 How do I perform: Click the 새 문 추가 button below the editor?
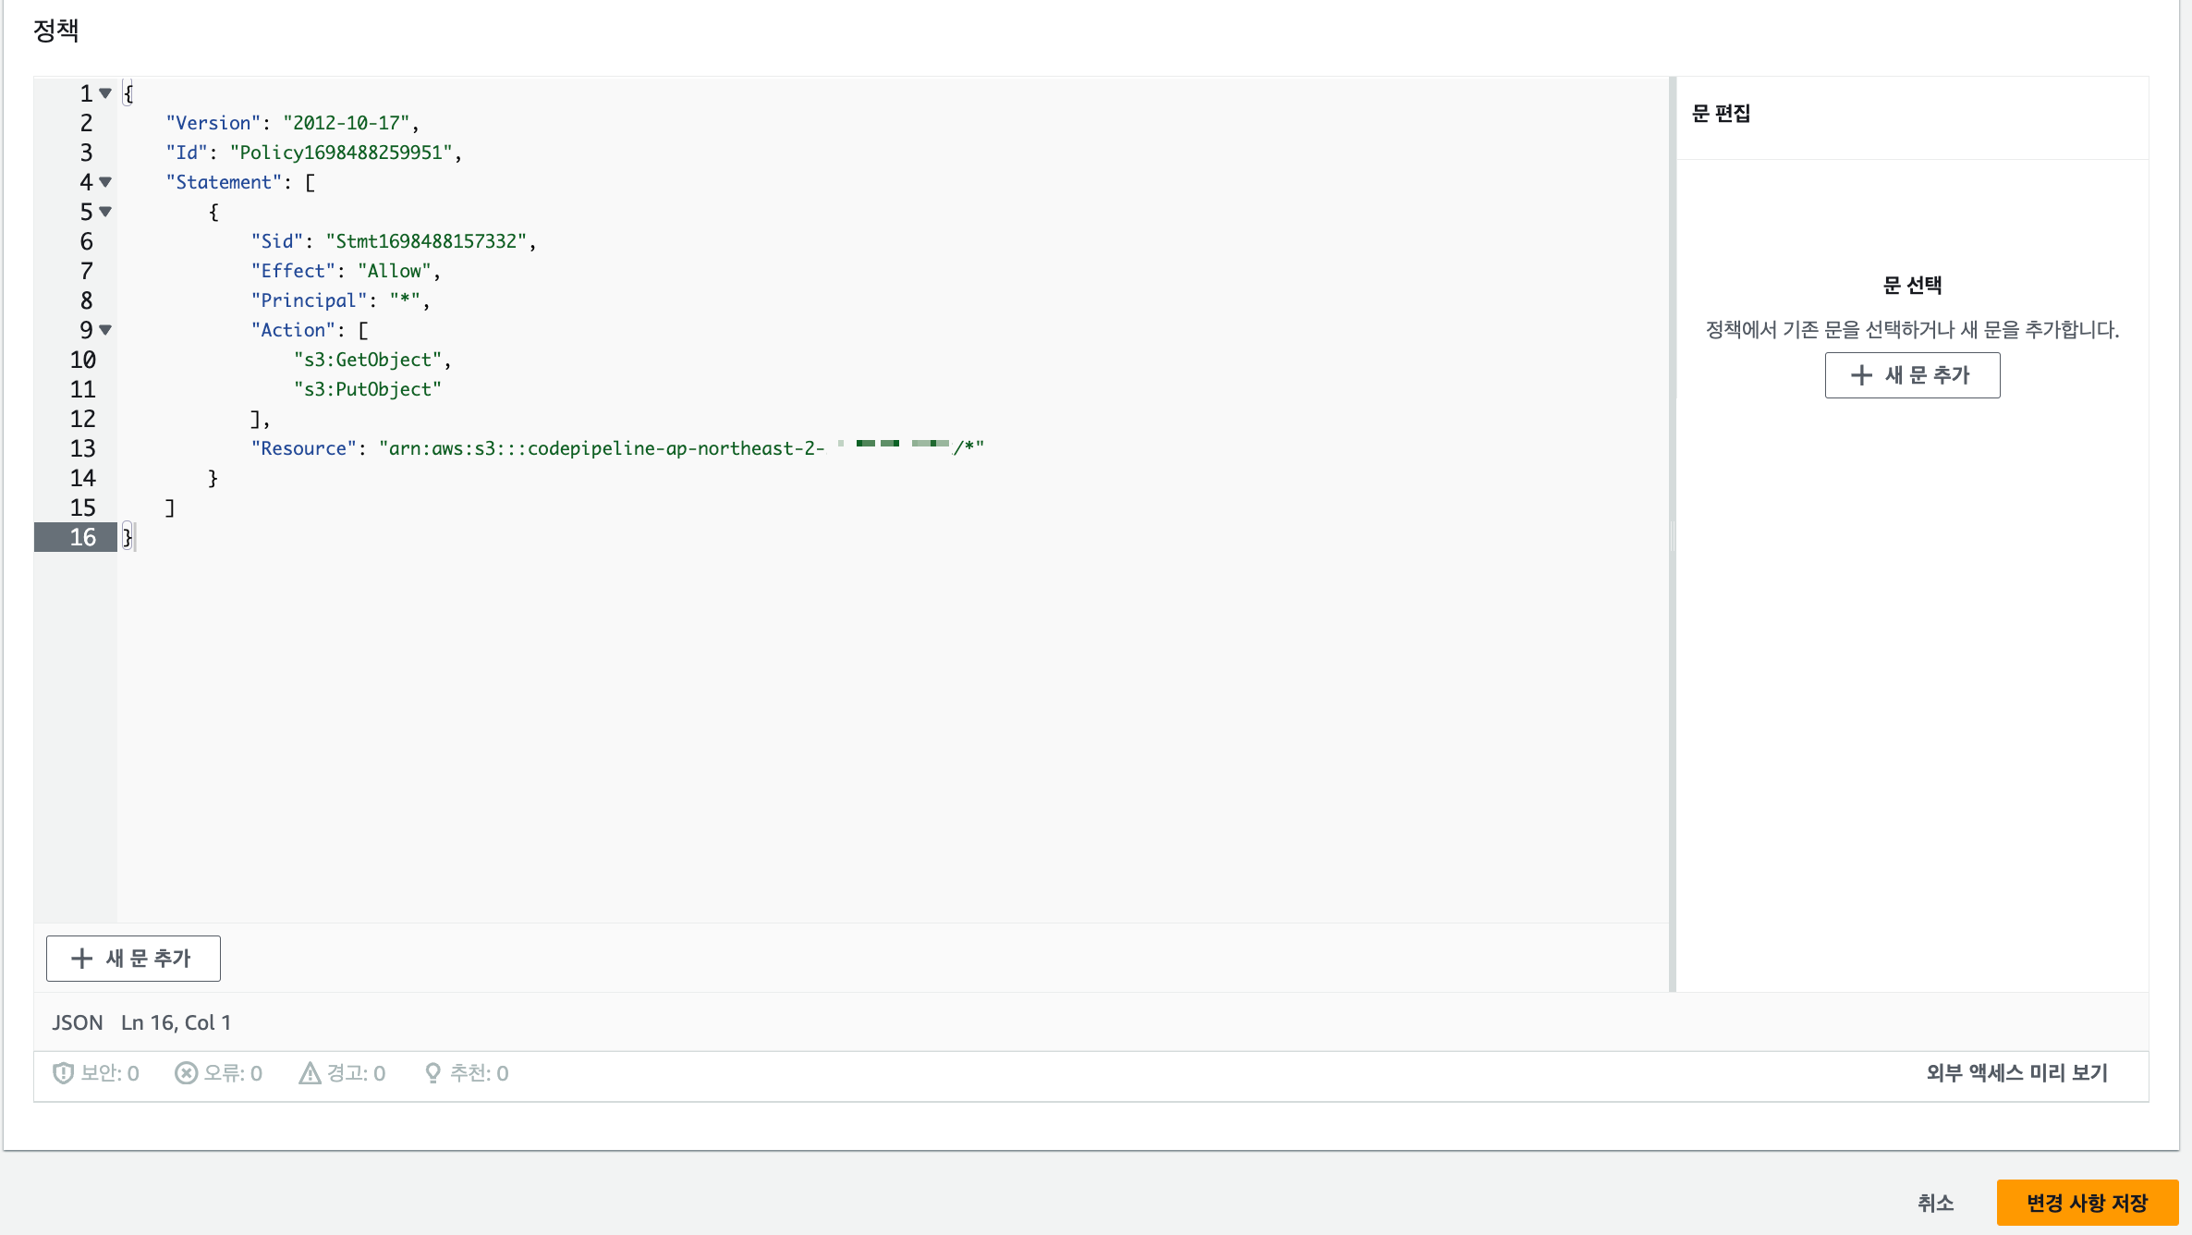133,959
